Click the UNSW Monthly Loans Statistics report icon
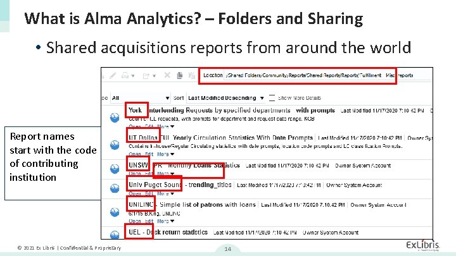Viewport: 456px width, 256px height. pos(115,169)
